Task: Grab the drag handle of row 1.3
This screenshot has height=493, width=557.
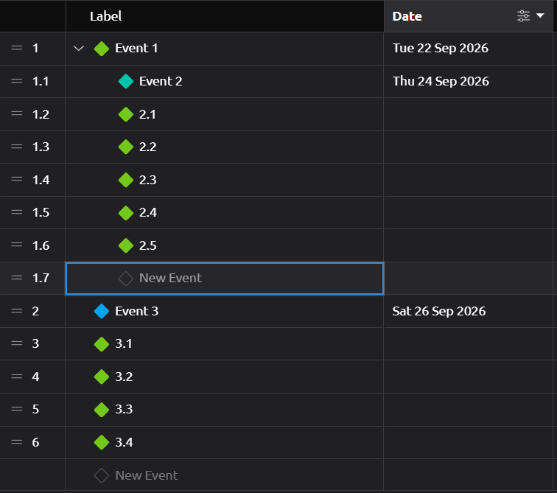Action: (x=17, y=147)
